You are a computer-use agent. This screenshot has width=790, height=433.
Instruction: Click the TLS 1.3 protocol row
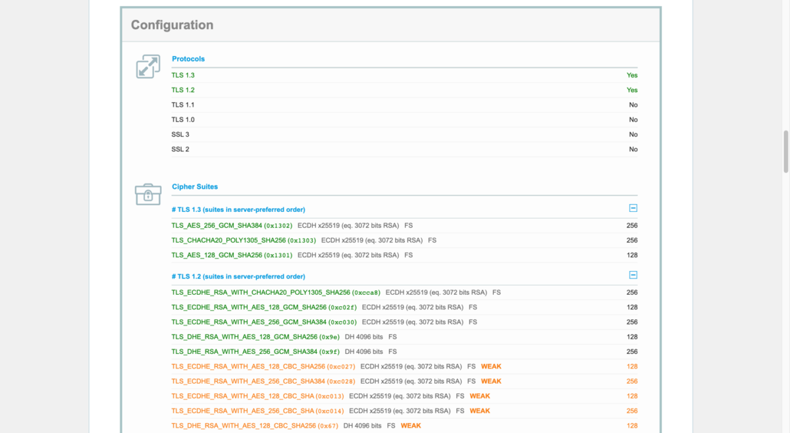[404, 75]
